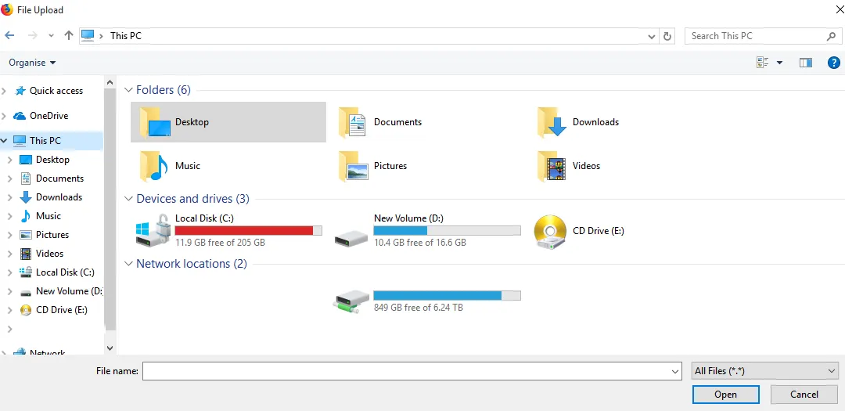The width and height of the screenshot is (845, 411).
Task: Click the Documents folder icon in Folders
Action: coord(353,122)
